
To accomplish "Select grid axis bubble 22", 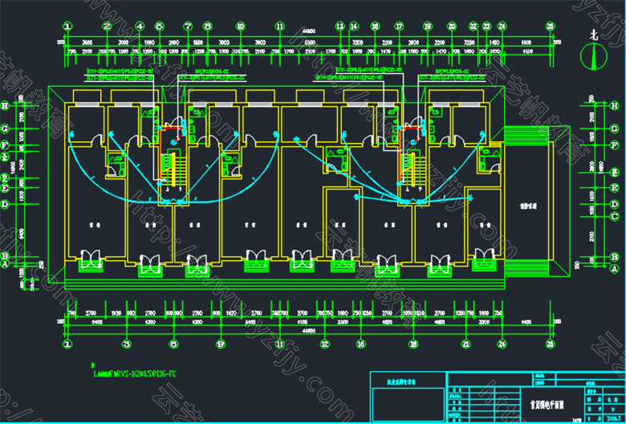I will coord(474,26).
